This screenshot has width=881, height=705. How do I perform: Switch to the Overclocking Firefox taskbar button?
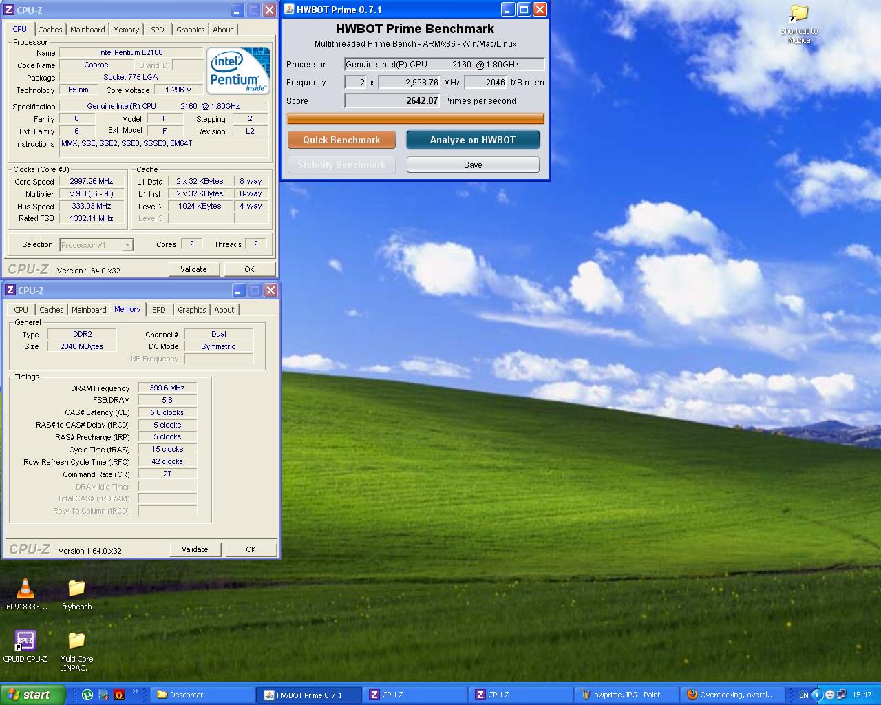(x=732, y=695)
